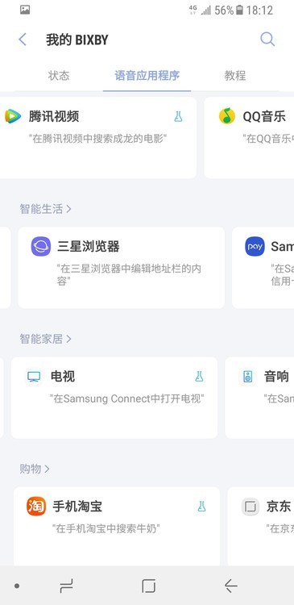Tap the Android home navigation button
Image resolution: width=294 pixels, height=605 pixels.
148,586
